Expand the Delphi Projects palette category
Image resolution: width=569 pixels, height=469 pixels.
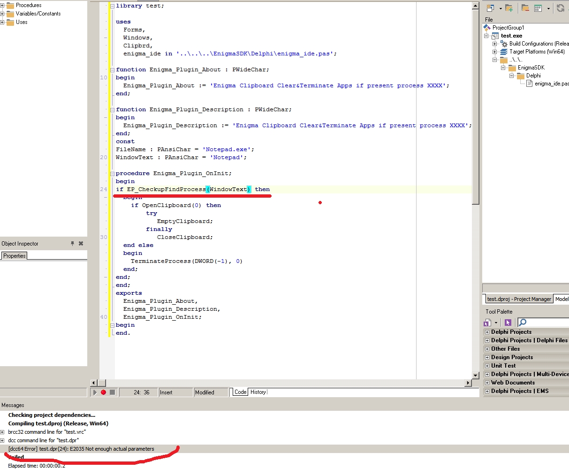click(x=487, y=332)
